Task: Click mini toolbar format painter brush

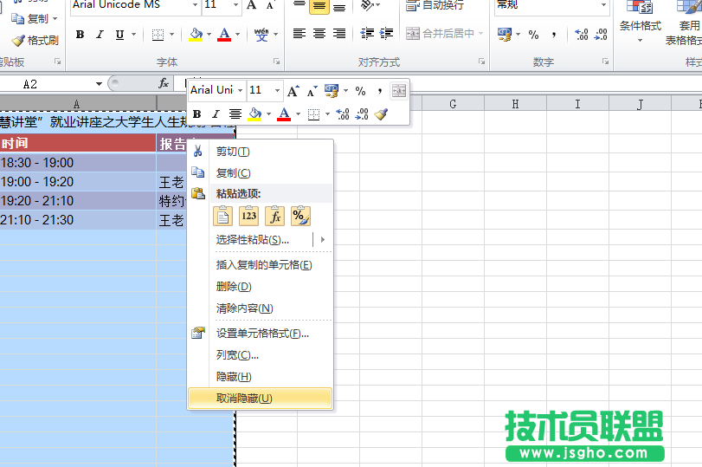Action: [381, 114]
